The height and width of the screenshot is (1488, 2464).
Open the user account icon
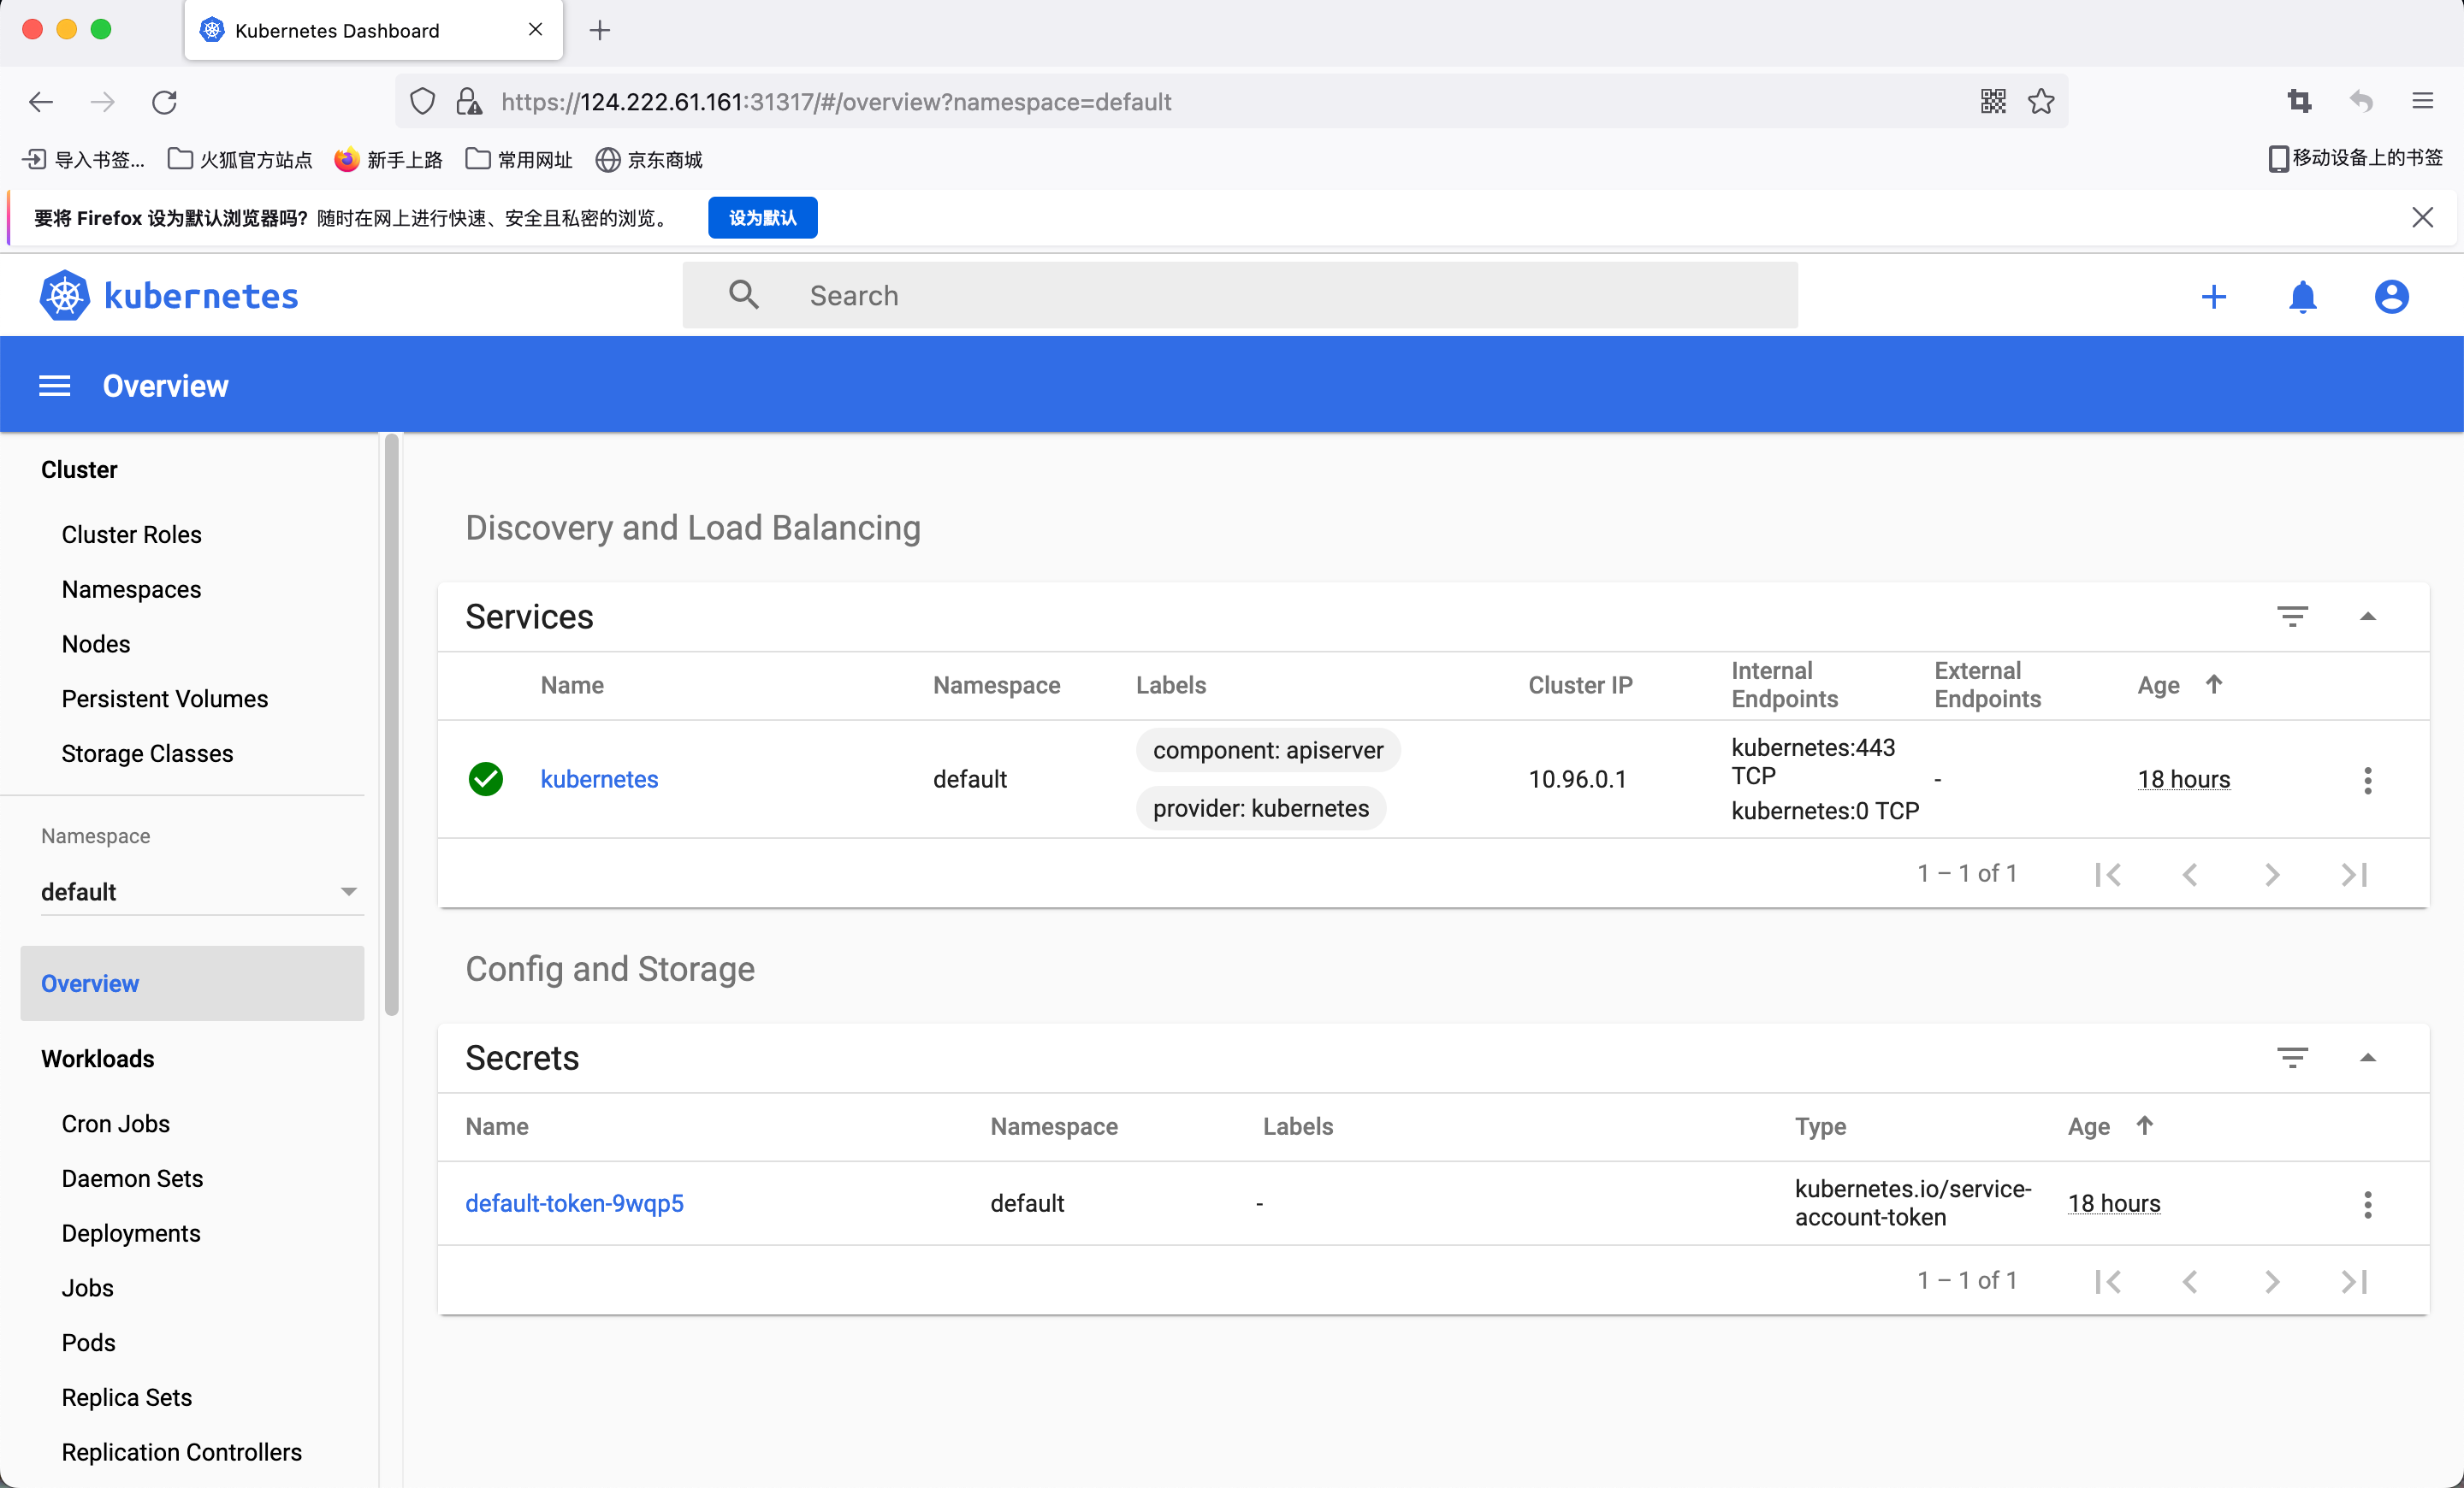coord(2391,297)
